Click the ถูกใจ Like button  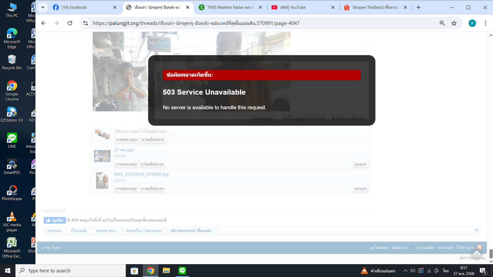pos(55,220)
